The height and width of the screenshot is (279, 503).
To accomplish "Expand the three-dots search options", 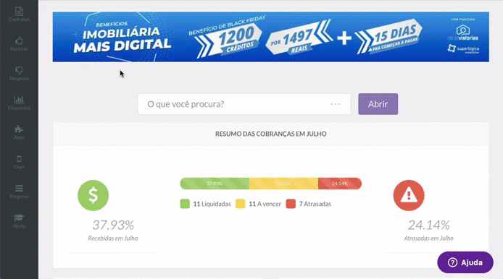I will pos(336,104).
